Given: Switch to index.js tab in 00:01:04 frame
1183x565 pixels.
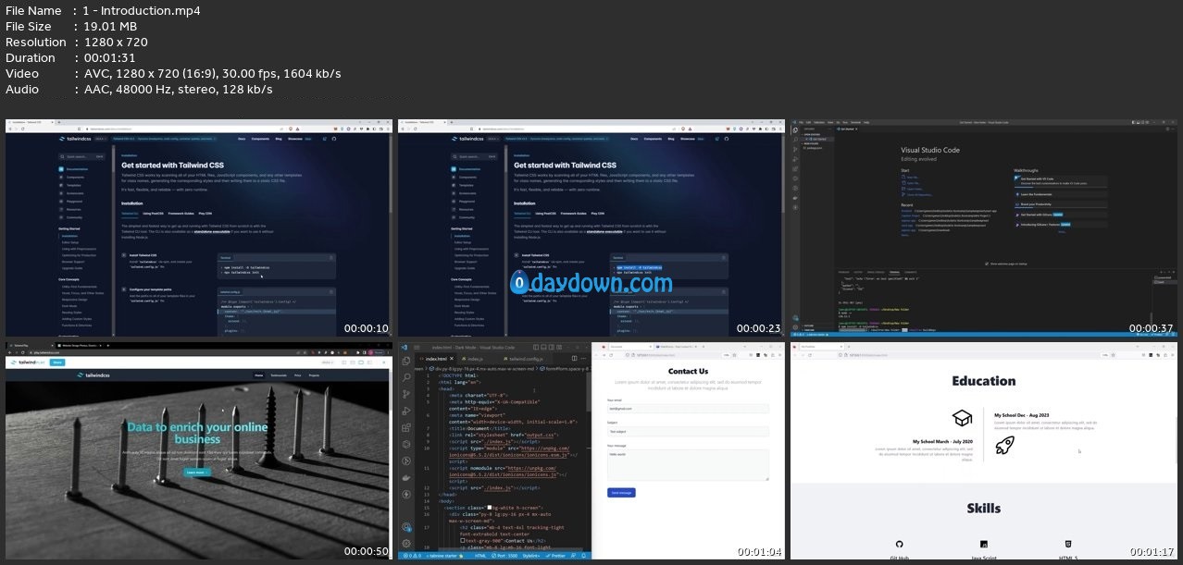Looking at the screenshot, I should click(472, 357).
